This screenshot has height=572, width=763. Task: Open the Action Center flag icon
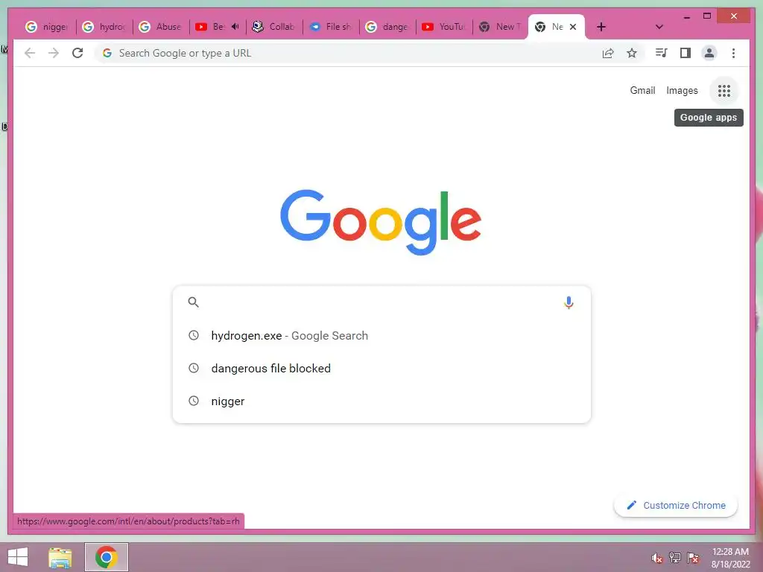[x=693, y=558]
